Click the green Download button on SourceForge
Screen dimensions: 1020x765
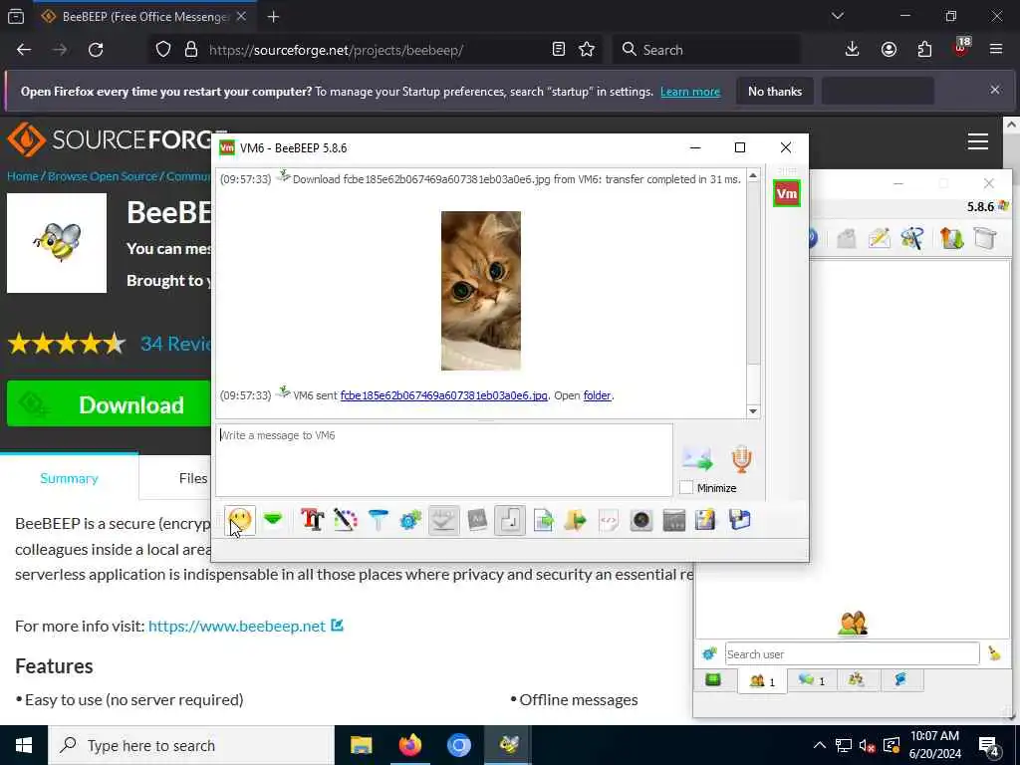coord(110,404)
